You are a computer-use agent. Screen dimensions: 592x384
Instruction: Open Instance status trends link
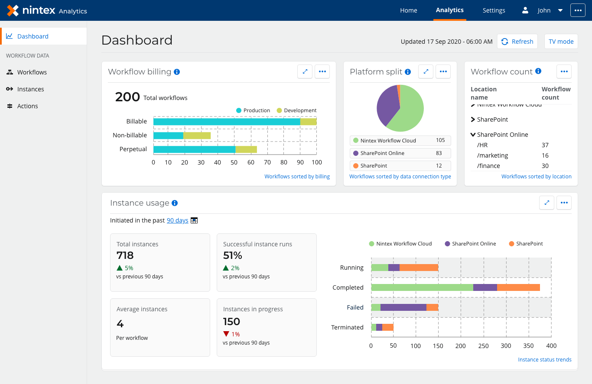click(545, 360)
